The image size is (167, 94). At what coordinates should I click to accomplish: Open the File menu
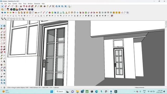point(2,4)
